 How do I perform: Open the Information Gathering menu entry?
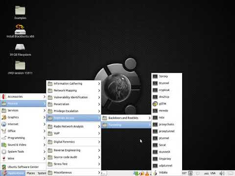pos(73,84)
